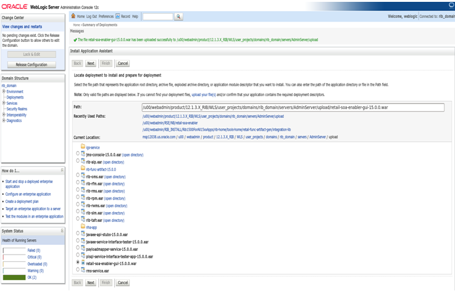Screen dimensions: 455x291
Task: Click the rib-rfm.ear archive icon
Action: 83,183
